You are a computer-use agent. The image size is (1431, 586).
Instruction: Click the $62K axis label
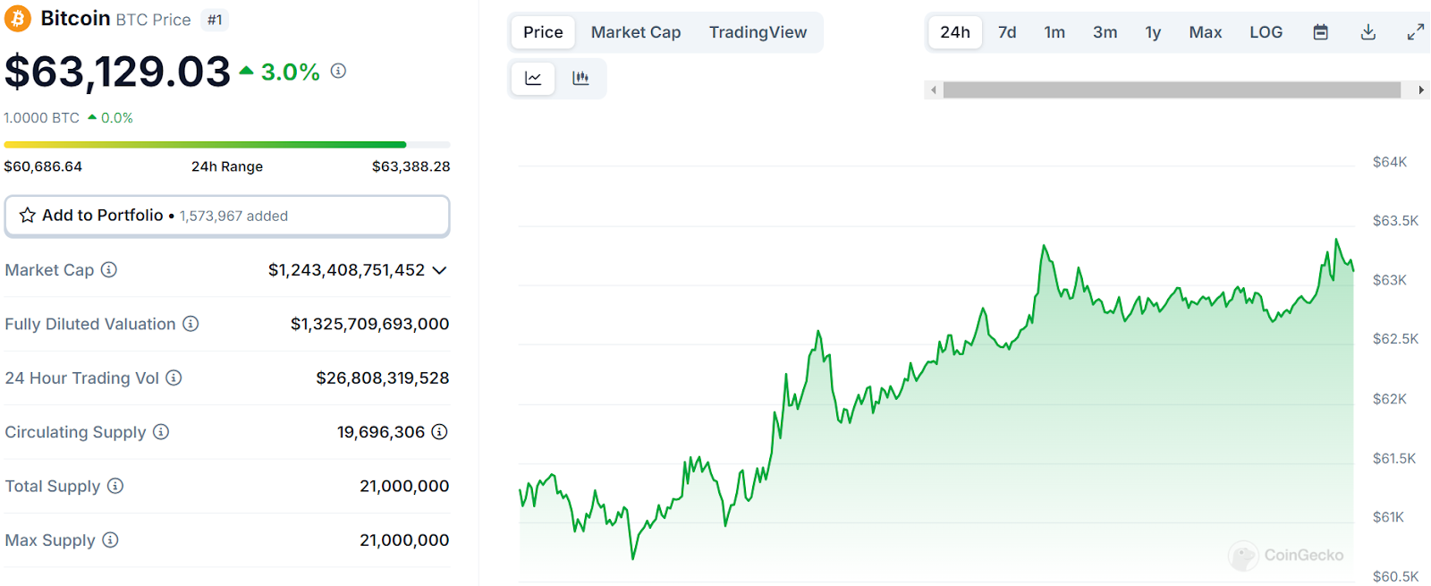[x=1390, y=399]
